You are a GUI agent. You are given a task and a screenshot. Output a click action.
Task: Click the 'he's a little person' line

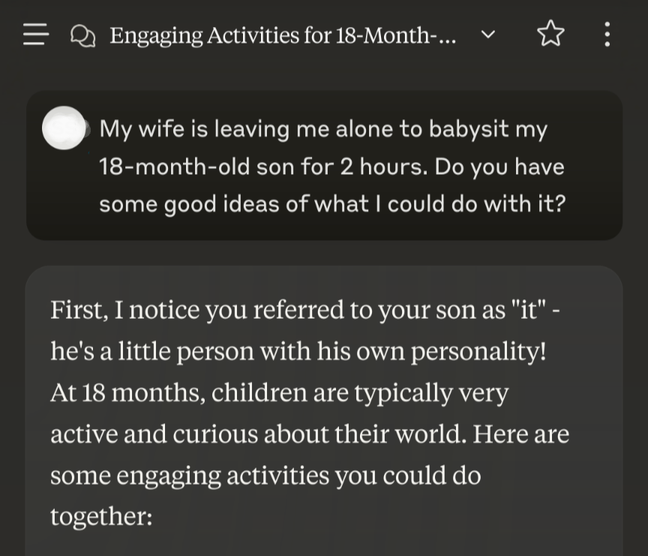(298, 351)
